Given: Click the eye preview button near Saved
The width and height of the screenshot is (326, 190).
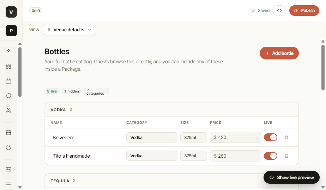Looking at the screenshot, I should pos(279,11).
